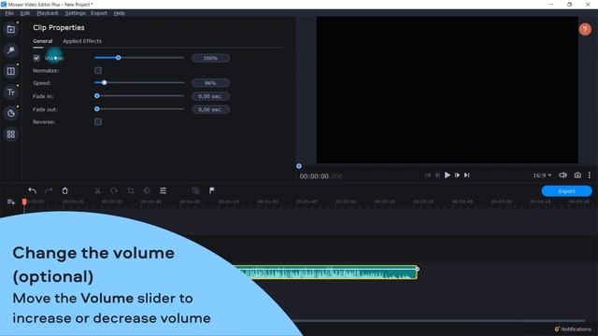The width and height of the screenshot is (598, 336).
Task: Open preview more options dots
Action: coord(590,175)
